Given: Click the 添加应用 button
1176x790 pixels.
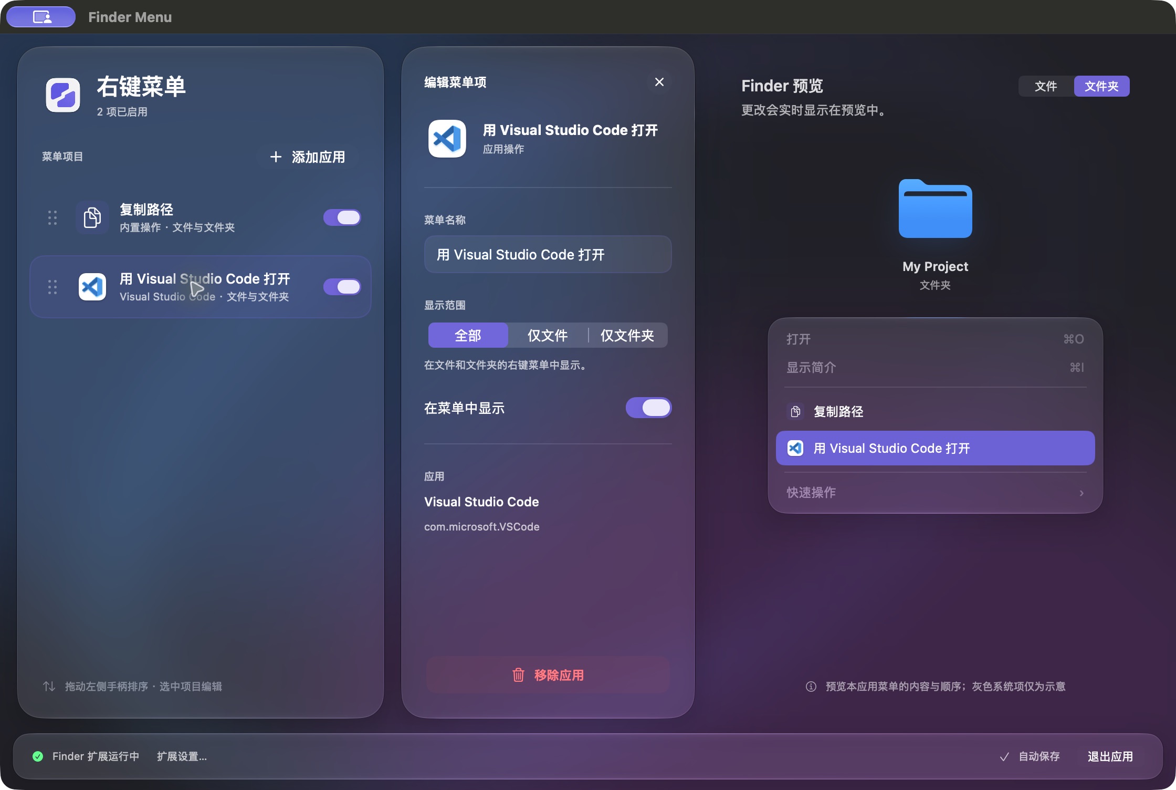Looking at the screenshot, I should (308, 157).
